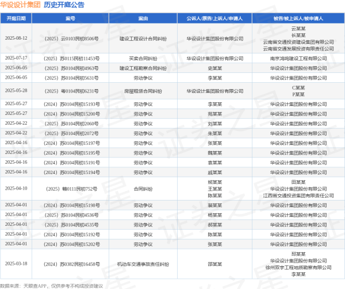
Task: Select date cell 2025-04-10
Action: [16, 188]
